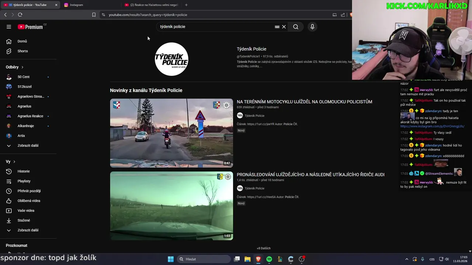Open PRONÁSLEDOVÁNÍ UJÍŽDĚJÍCÍHO video title
472x265 pixels.
[310, 175]
